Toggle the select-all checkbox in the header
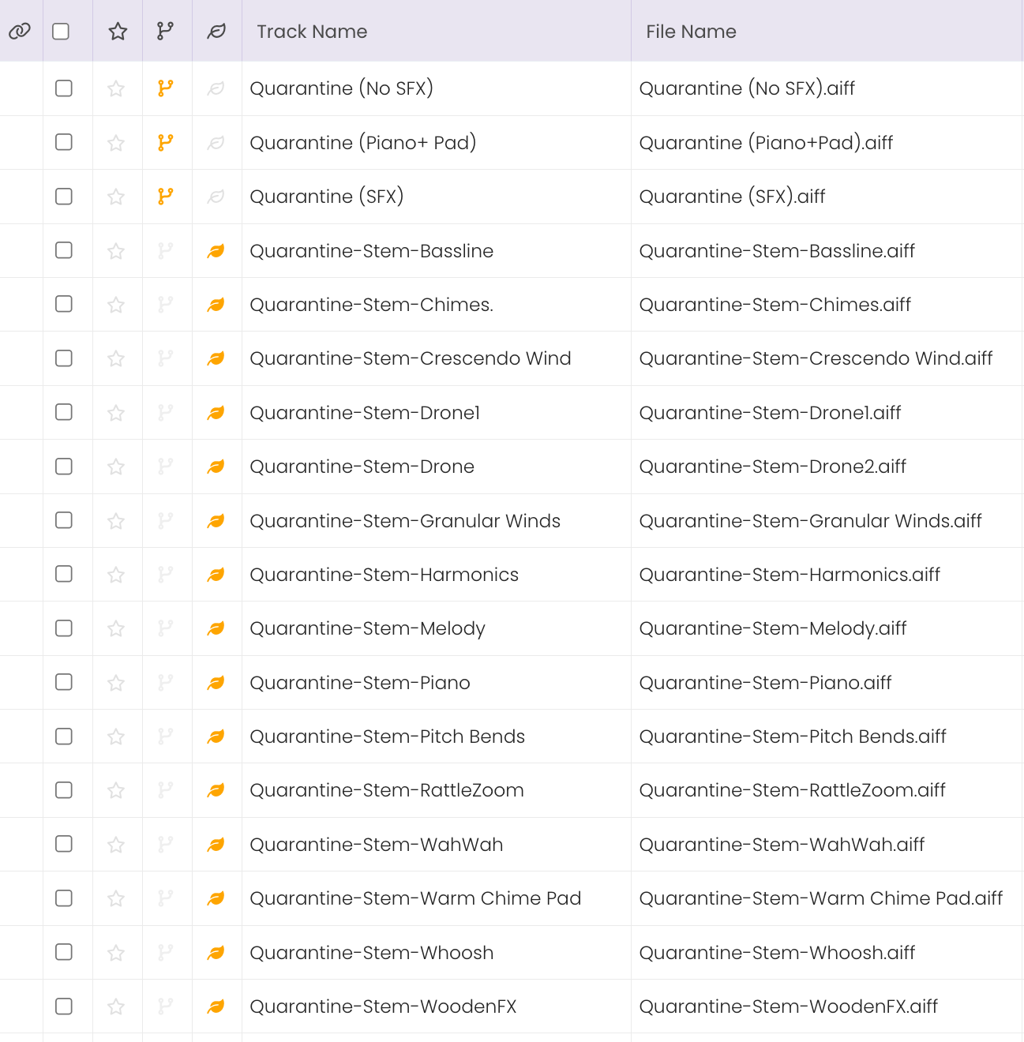 [x=61, y=32]
